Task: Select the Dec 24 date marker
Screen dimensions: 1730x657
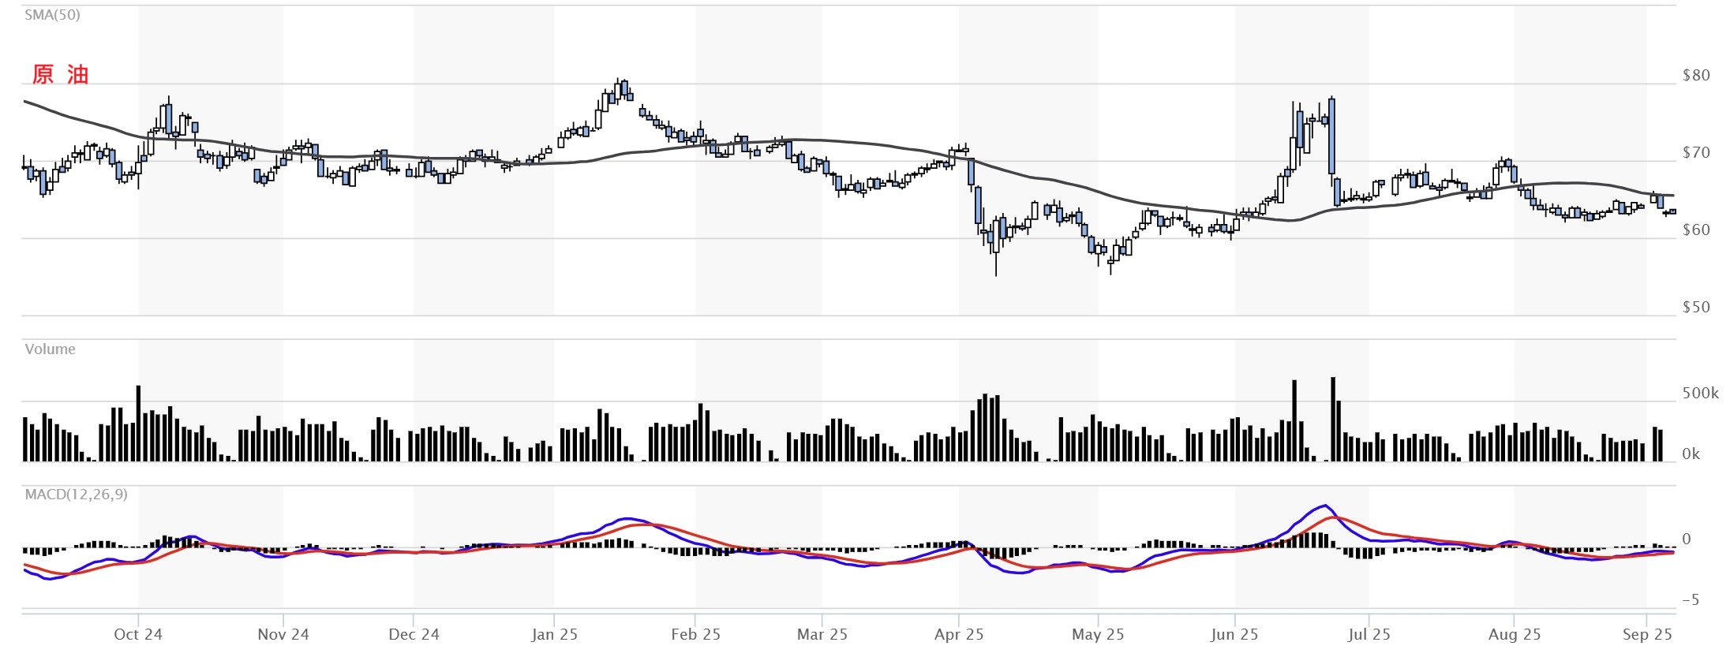Action: click(414, 635)
